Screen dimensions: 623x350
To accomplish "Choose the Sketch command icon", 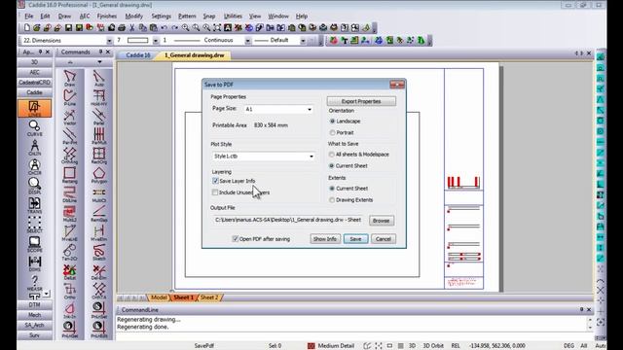I will 99,252.
